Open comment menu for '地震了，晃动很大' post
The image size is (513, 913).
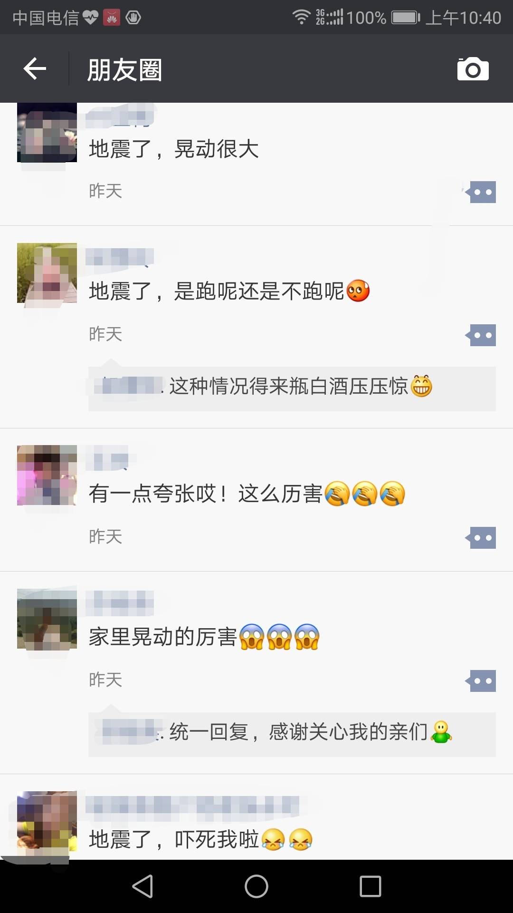pos(481,192)
